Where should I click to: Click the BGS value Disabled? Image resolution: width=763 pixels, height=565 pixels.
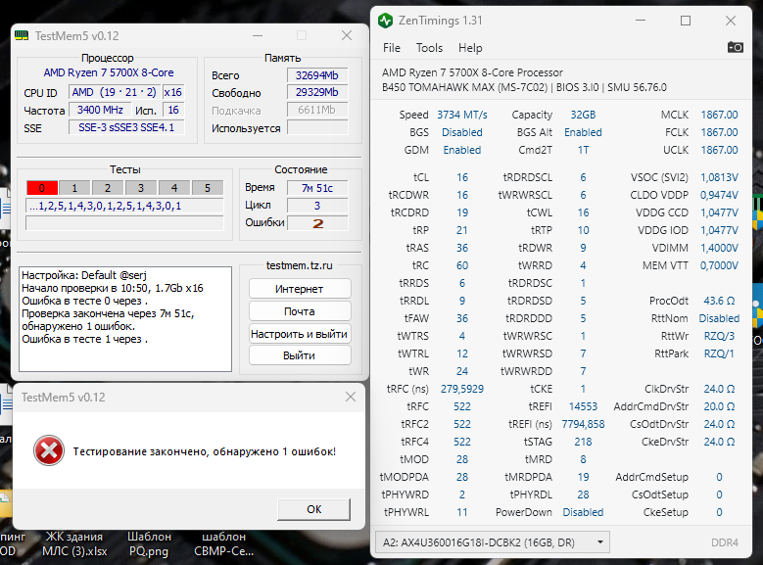[461, 132]
